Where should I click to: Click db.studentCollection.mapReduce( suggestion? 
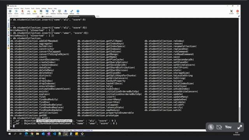98,110
